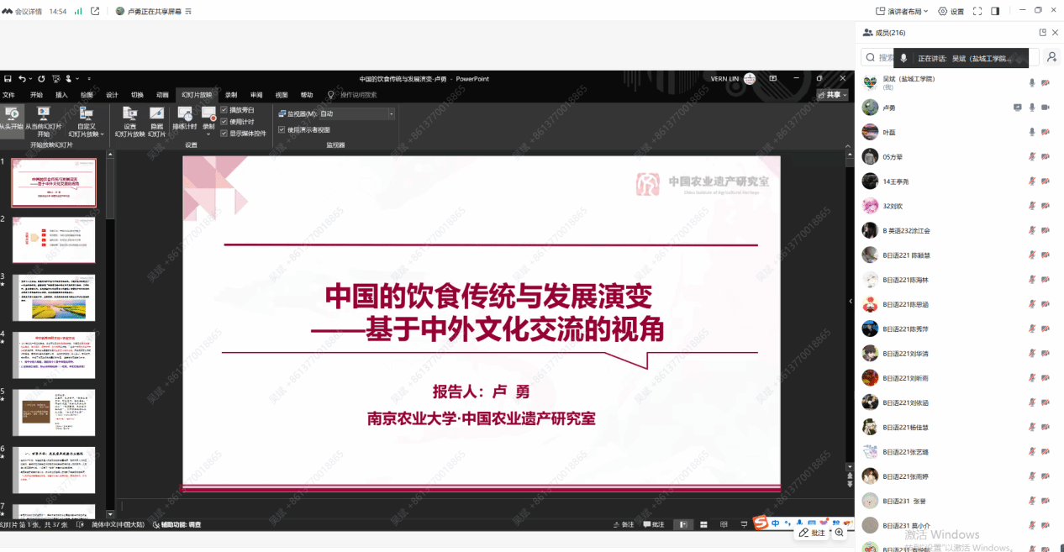Click the Save icon in quick access toolbar
This screenshot has width=1064, height=552.
coord(8,78)
